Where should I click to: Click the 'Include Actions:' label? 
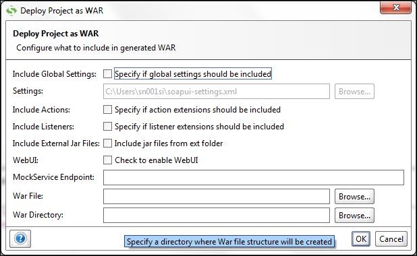point(41,110)
